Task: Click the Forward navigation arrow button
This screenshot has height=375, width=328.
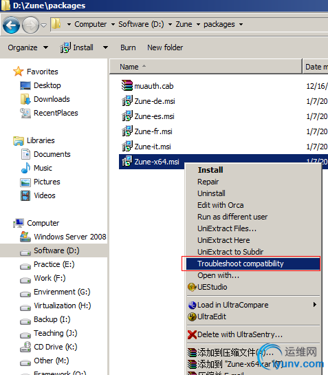Action: coord(30,25)
